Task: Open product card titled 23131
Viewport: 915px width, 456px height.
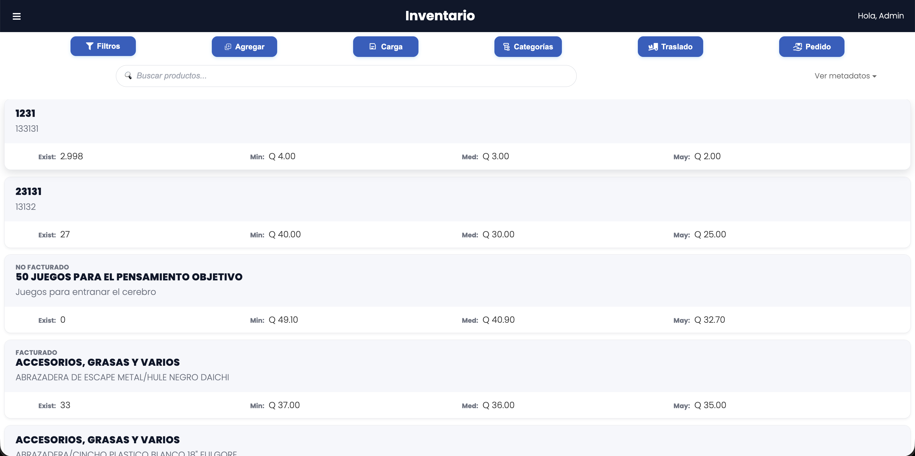Action: (28, 192)
